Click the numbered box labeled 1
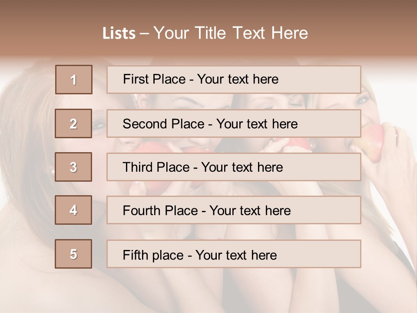 point(74,80)
